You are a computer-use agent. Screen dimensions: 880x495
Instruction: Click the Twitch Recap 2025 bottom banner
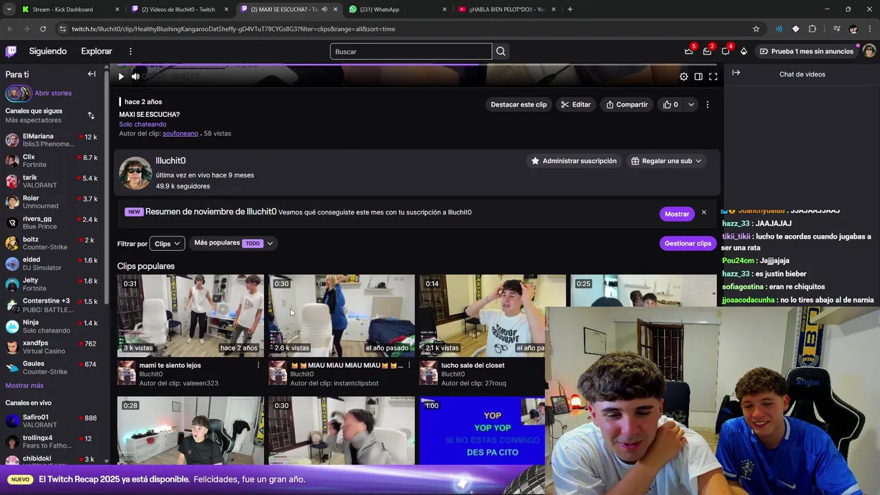(x=272, y=479)
